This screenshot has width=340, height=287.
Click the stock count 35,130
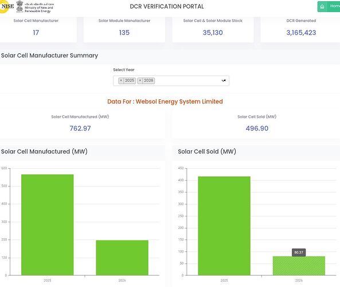213,33
